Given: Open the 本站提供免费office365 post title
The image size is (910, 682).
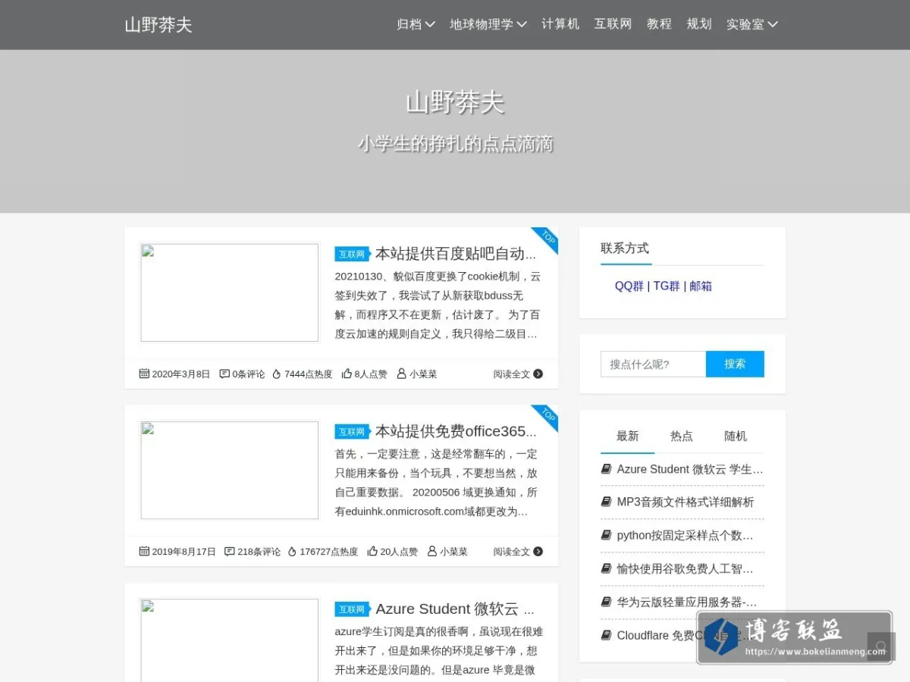Looking at the screenshot, I should (456, 431).
